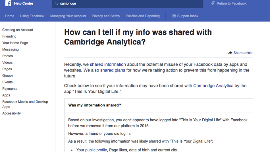Select Accessibility in the sidebar
This screenshot has height=152, width=270.
pos(12,113)
